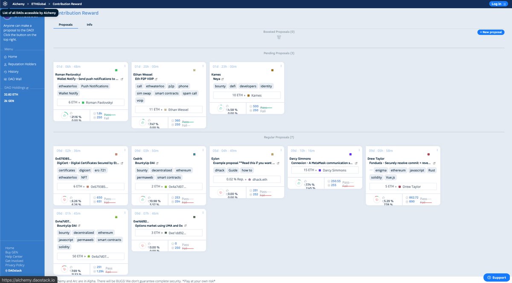This screenshot has width=512, height=283.
Task: Click the 'Vue.js' tag on Drew Taylor card
Action: coord(390,177)
